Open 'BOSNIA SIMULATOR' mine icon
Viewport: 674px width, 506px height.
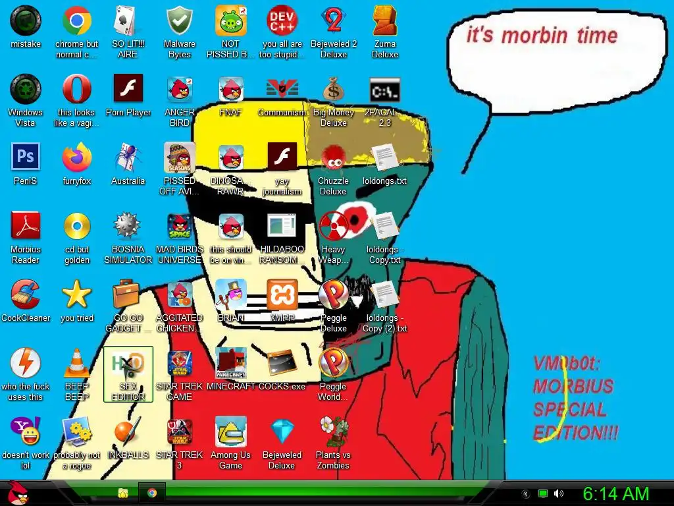(x=128, y=225)
